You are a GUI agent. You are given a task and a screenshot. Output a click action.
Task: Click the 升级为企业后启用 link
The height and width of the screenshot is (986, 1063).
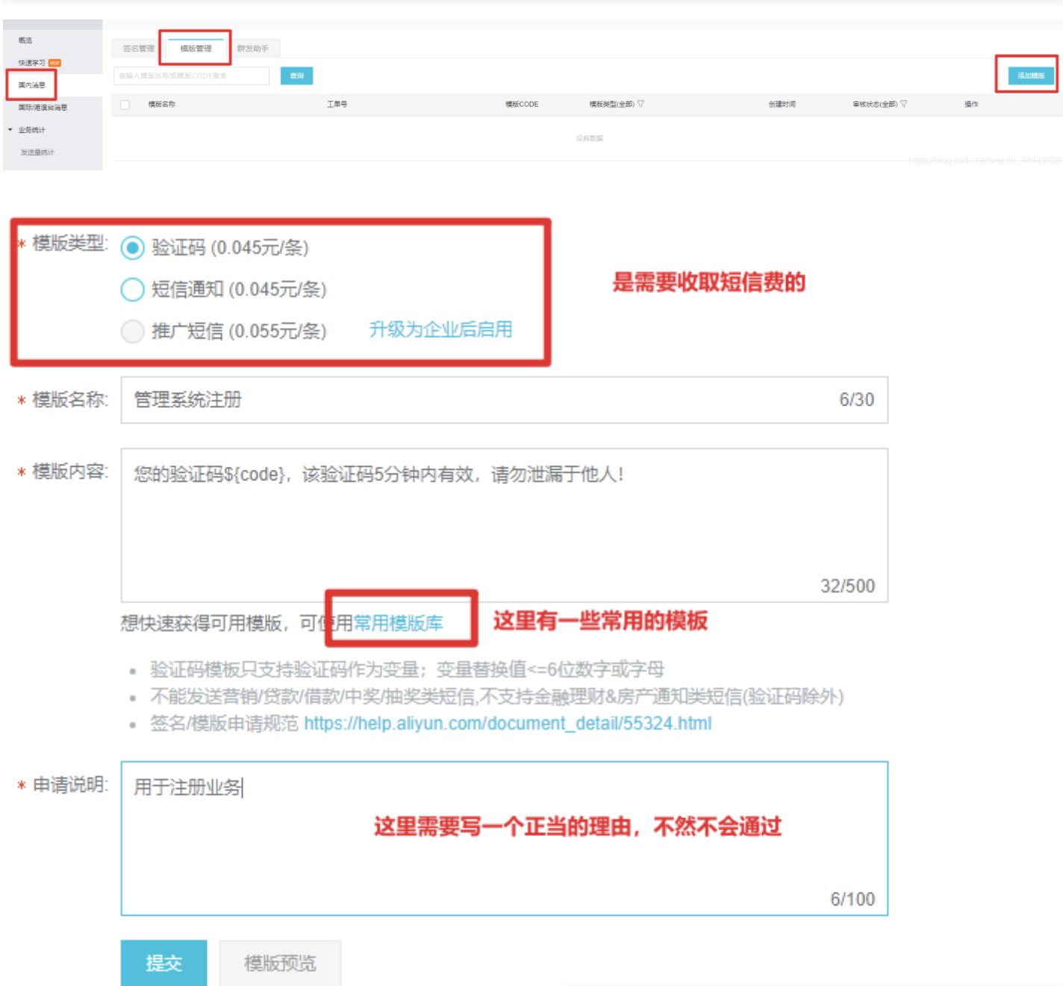440,329
